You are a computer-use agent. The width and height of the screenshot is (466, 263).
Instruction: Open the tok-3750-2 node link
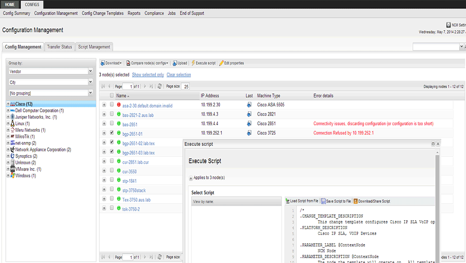[x=131, y=209]
